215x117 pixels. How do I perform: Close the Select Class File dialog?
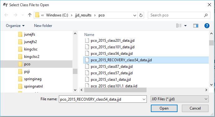pyautogui.click(x=209, y=5)
